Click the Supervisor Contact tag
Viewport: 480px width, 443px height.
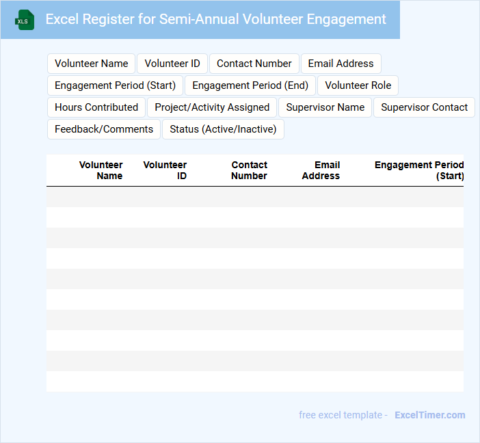pos(424,107)
